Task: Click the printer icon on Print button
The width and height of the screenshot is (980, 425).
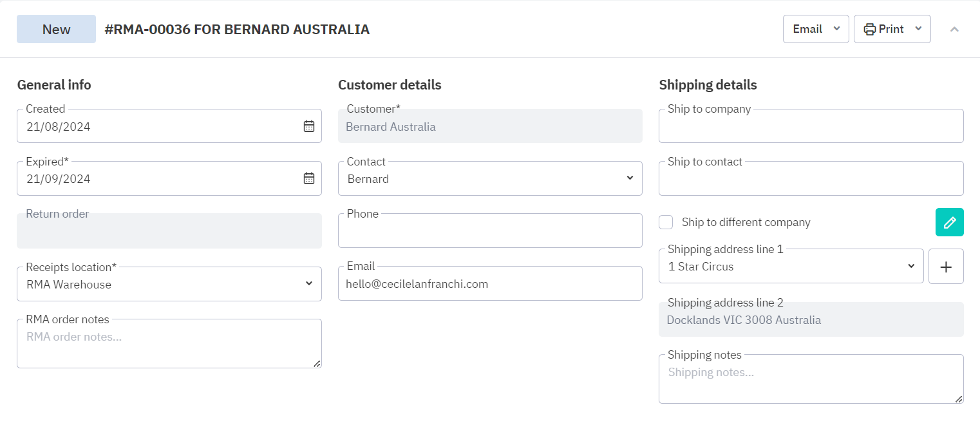Action: coord(870,29)
